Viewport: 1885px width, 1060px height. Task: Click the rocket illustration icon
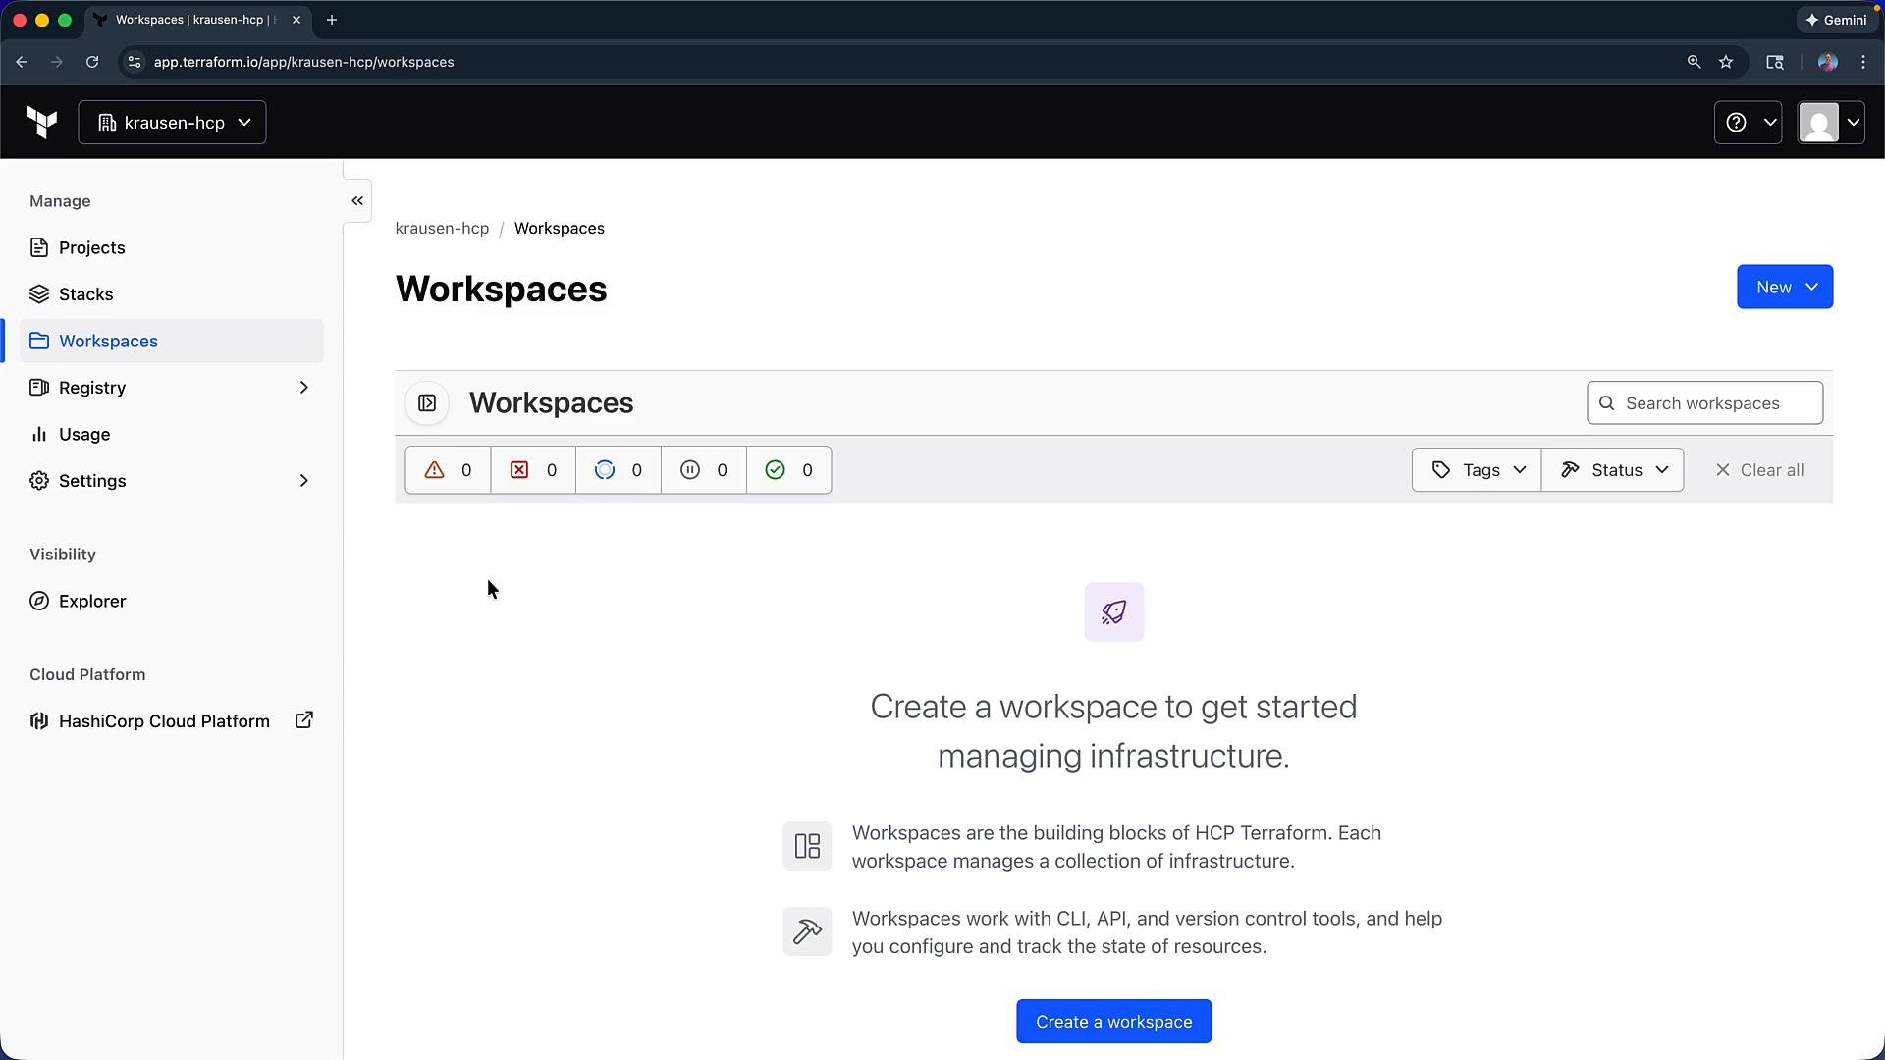coord(1113,612)
